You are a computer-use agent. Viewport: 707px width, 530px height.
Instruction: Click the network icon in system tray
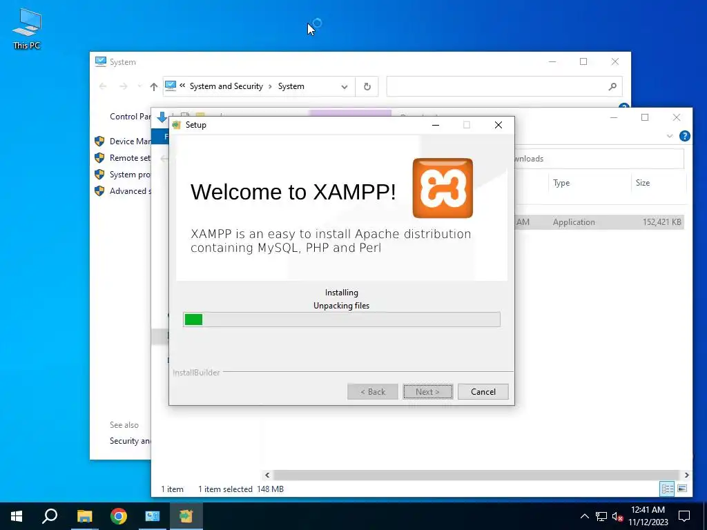tap(601, 516)
